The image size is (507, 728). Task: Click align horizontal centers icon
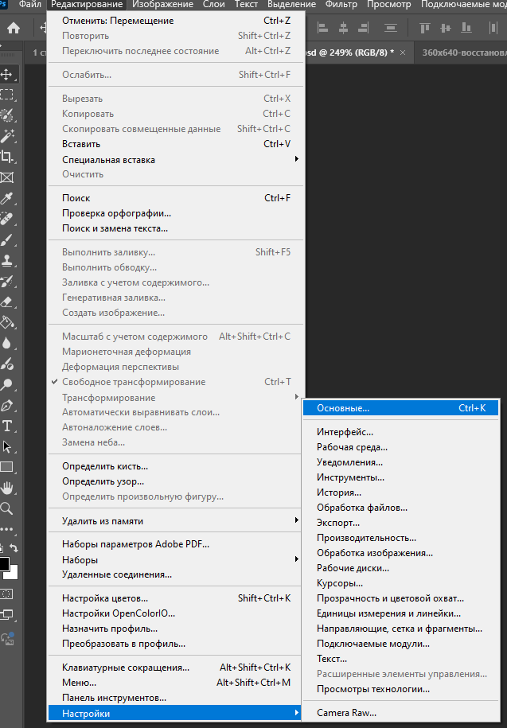coord(343,29)
